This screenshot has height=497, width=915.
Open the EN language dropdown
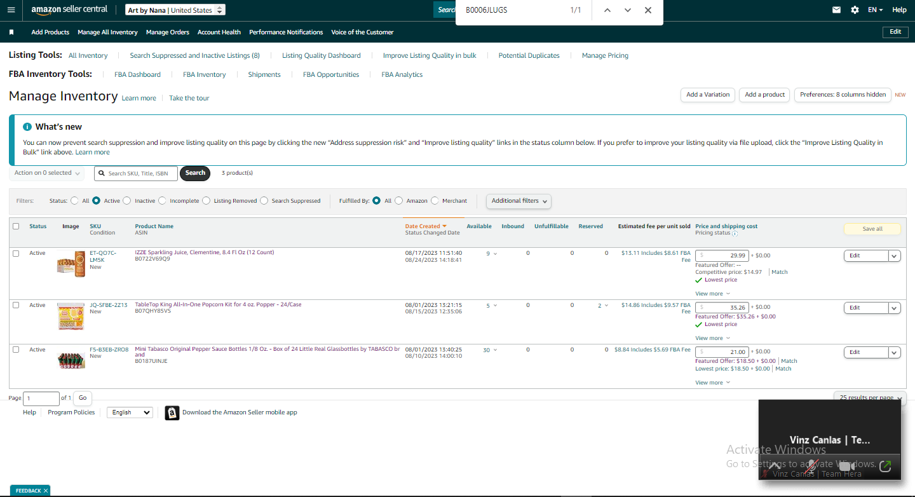[876, 10]
